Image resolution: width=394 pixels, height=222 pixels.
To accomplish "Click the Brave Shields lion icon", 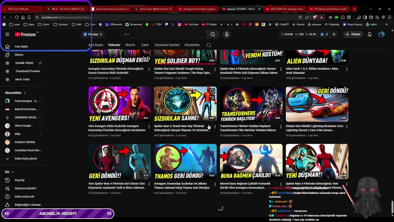I will (315, 17).
